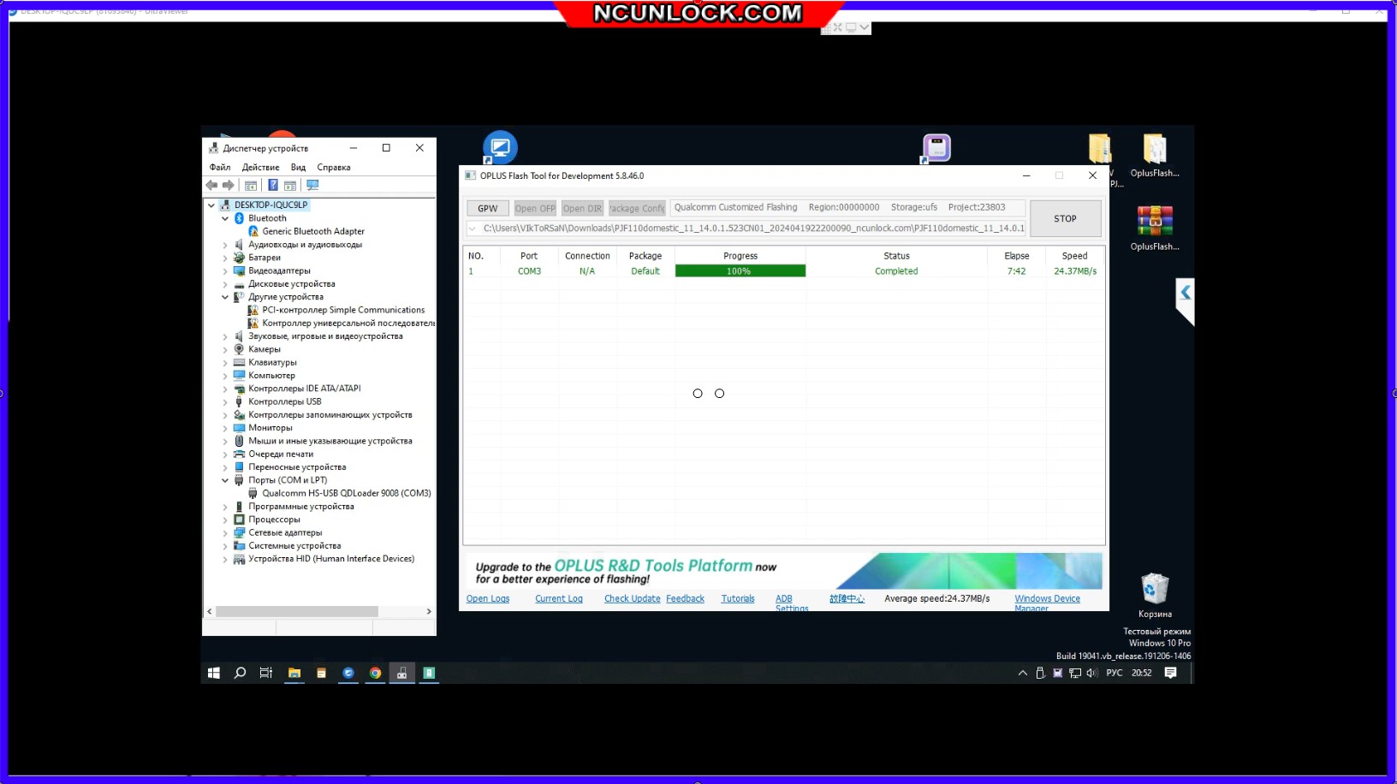Expand the Батареи category

(x=225, y=258)
